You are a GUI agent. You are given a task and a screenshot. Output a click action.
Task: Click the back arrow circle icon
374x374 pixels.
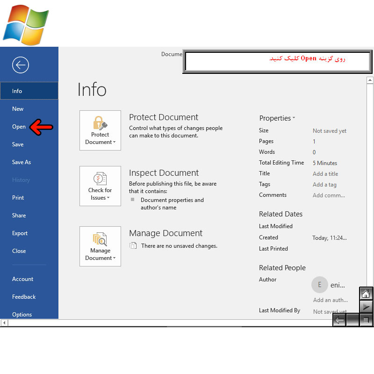pos(21,65)
